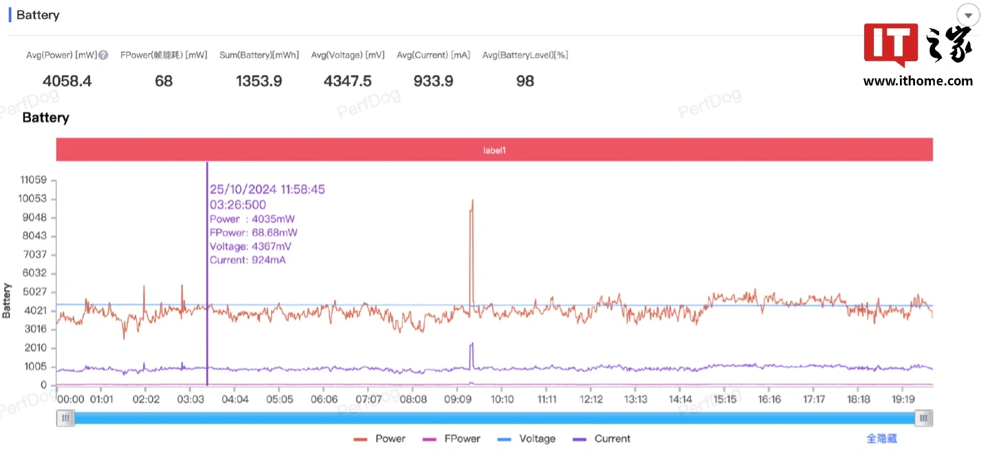Click the Avg(Current) value 933.9
Screen dimensions: 990x456
tap(433, 81)
